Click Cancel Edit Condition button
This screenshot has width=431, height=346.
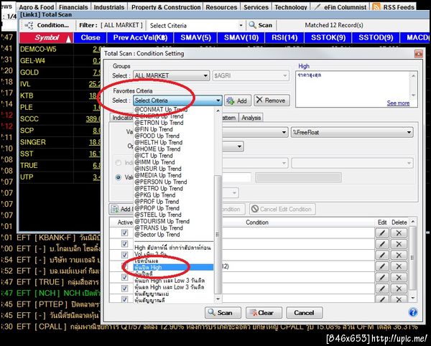282,209
